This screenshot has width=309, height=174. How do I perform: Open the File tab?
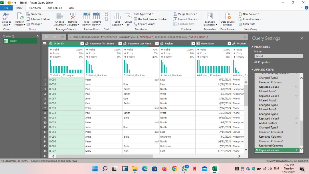6,8
